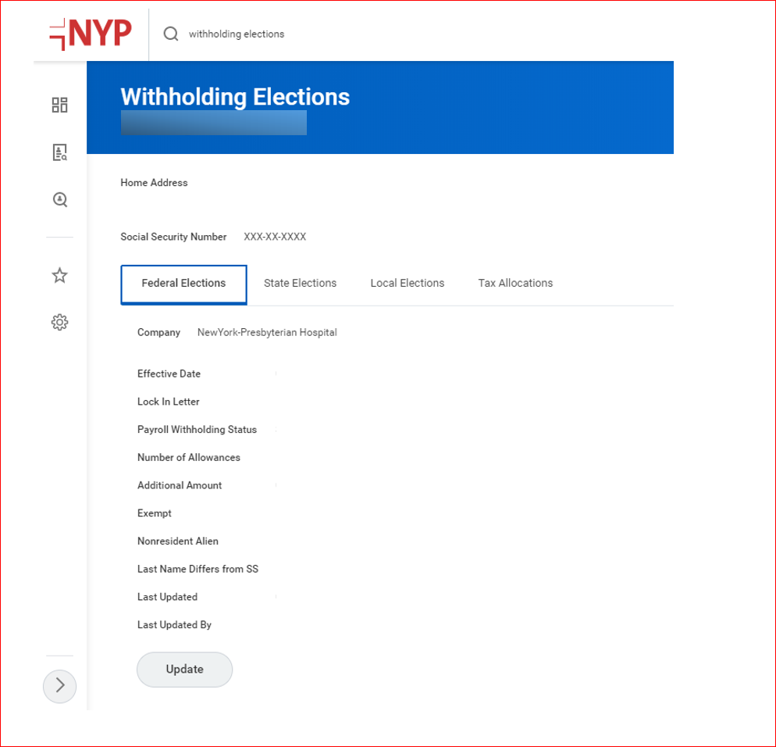Click the search magnifier icon
Image resolution: width=776 pixels, height=747 pixels.
coord(171,34)
